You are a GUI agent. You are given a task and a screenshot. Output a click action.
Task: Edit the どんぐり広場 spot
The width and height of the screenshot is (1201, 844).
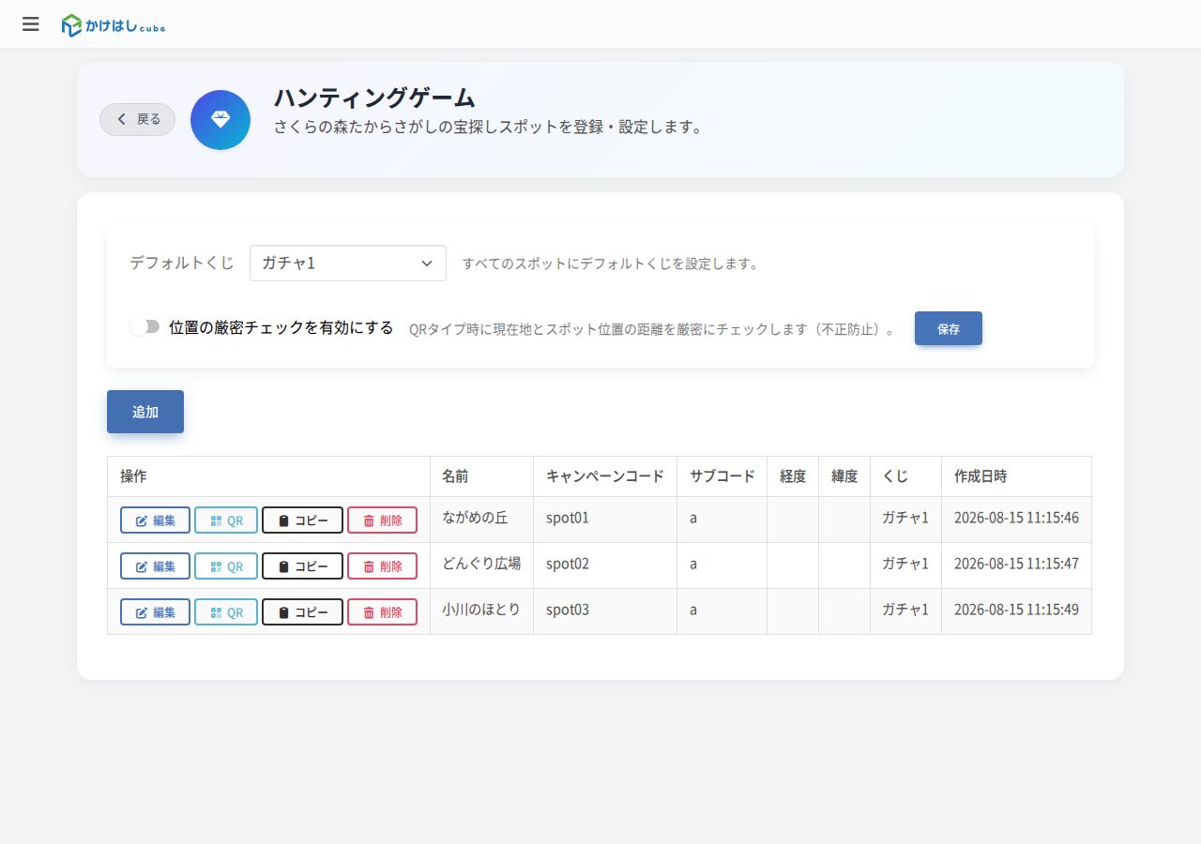click(156, 565)
